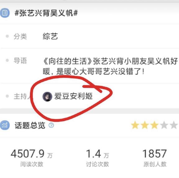
Task: Tap the fifth gray rating star
Action: click(x=174, y=125)
